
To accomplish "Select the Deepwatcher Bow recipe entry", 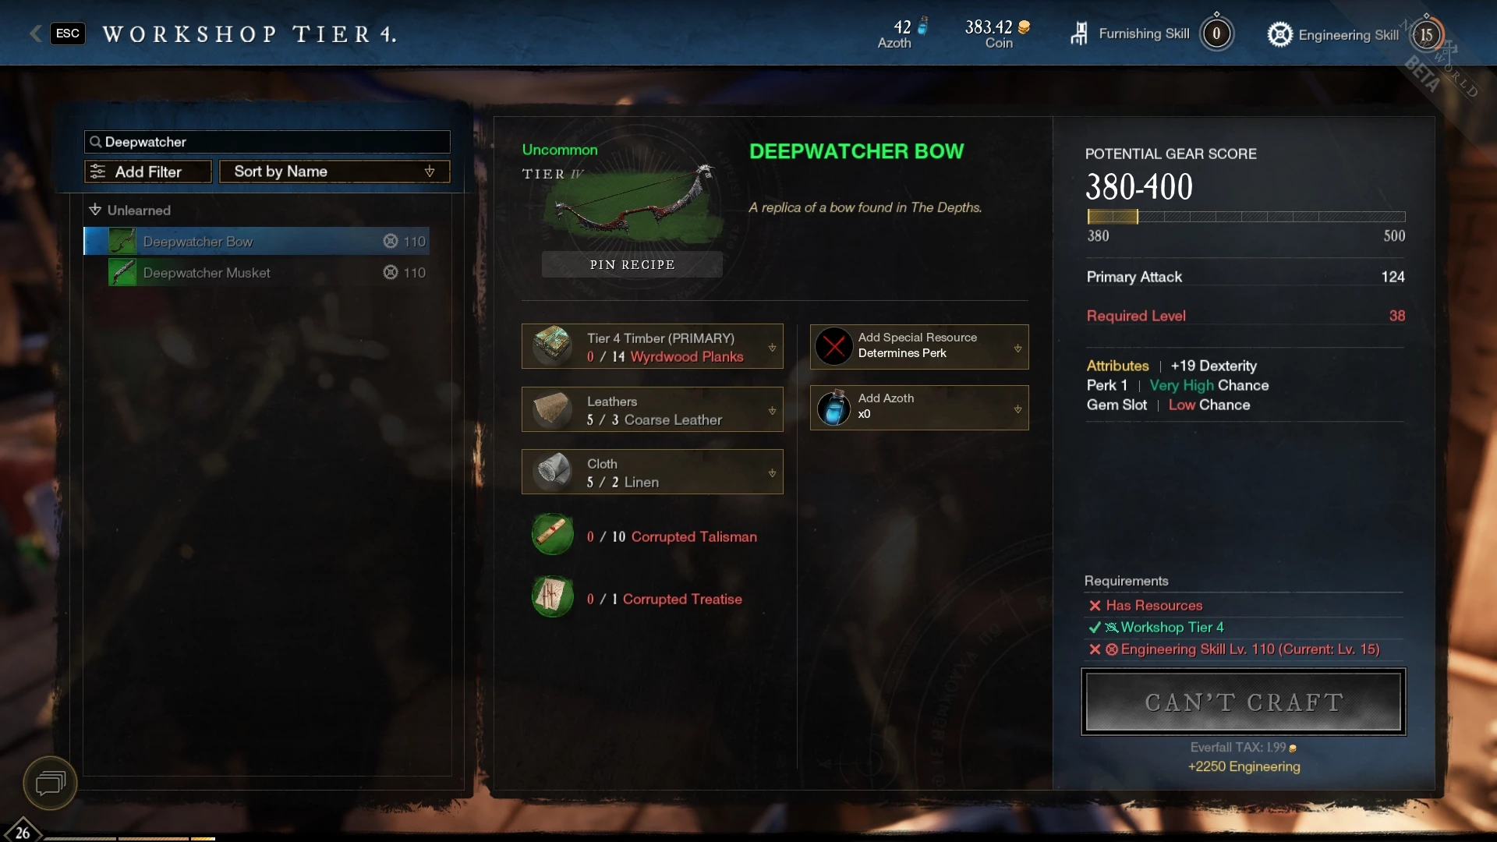I will coord(257,241).
